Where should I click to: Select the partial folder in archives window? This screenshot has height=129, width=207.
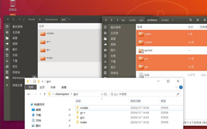coord(172,50)
